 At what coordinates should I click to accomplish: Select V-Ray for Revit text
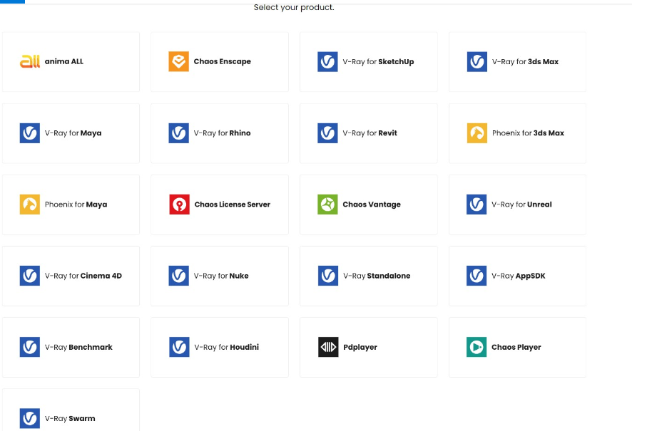[370, 133]
